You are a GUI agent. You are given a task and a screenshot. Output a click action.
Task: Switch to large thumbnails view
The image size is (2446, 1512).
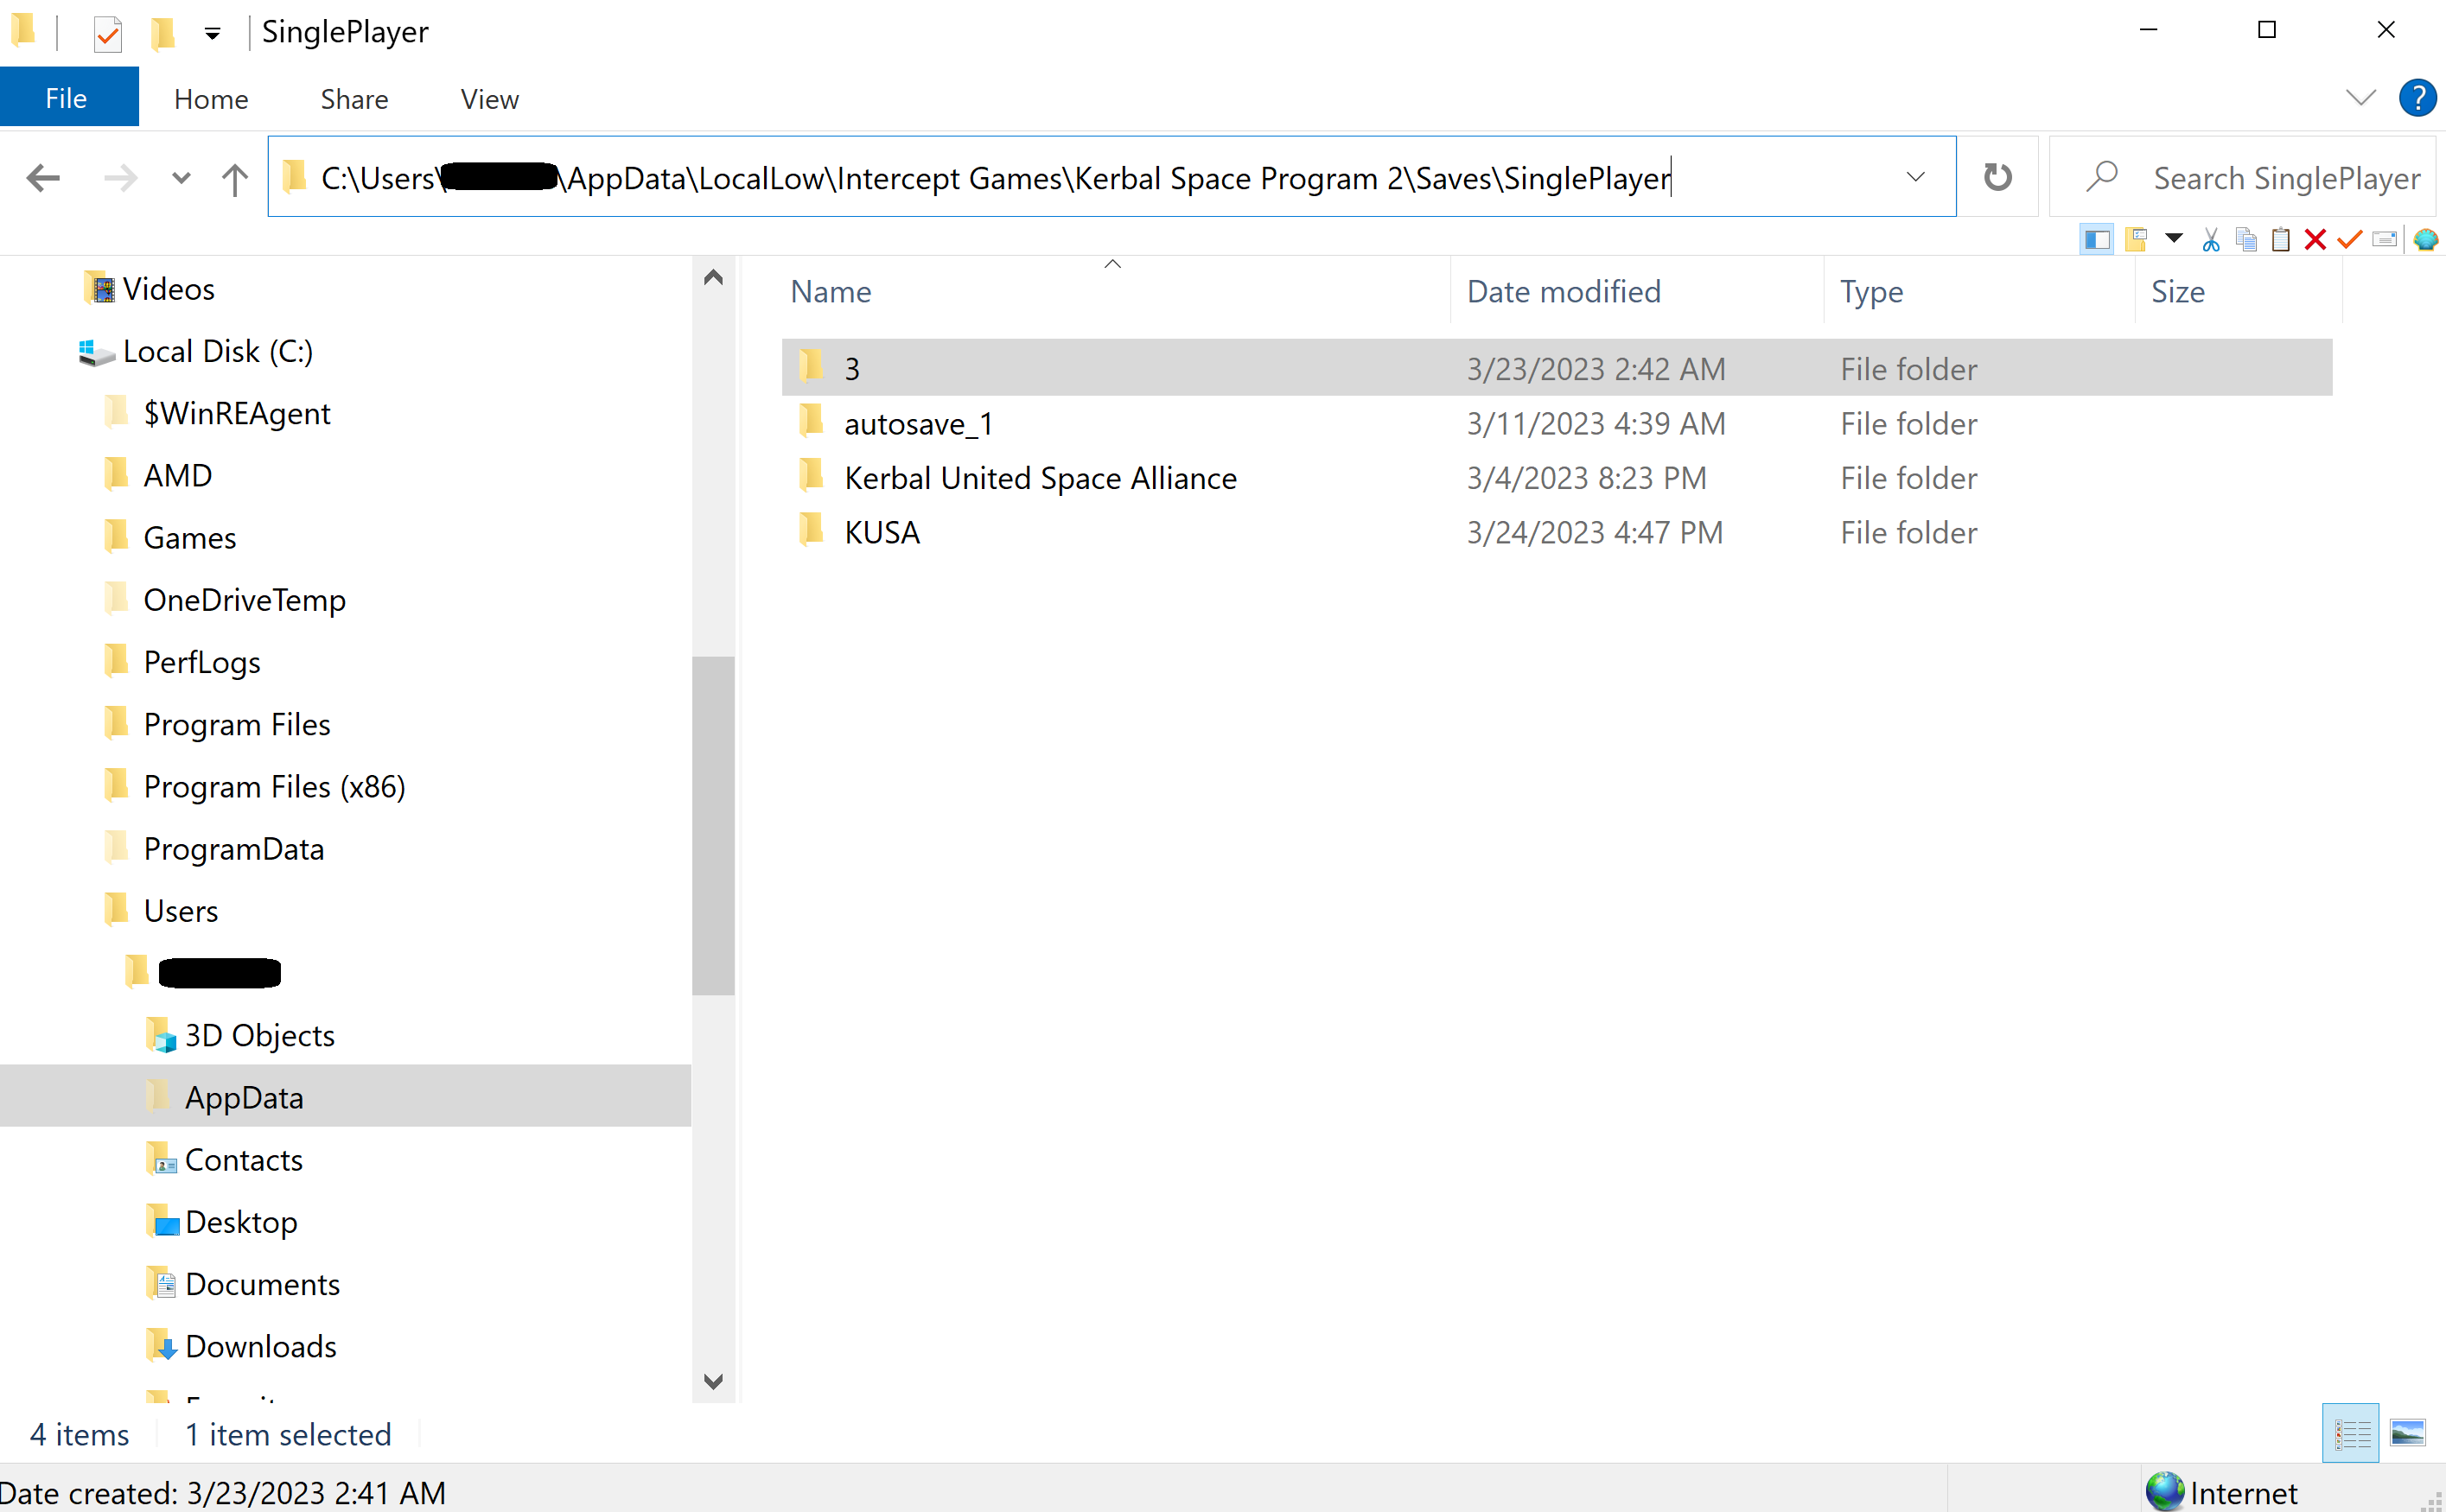tap(2408, 1434)
